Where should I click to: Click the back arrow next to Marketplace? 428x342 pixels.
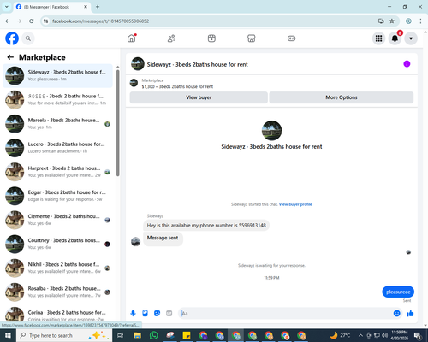10,57
